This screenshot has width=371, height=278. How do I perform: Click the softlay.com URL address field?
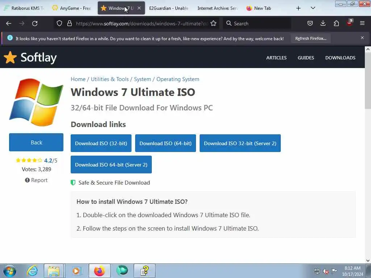point(142,24)
